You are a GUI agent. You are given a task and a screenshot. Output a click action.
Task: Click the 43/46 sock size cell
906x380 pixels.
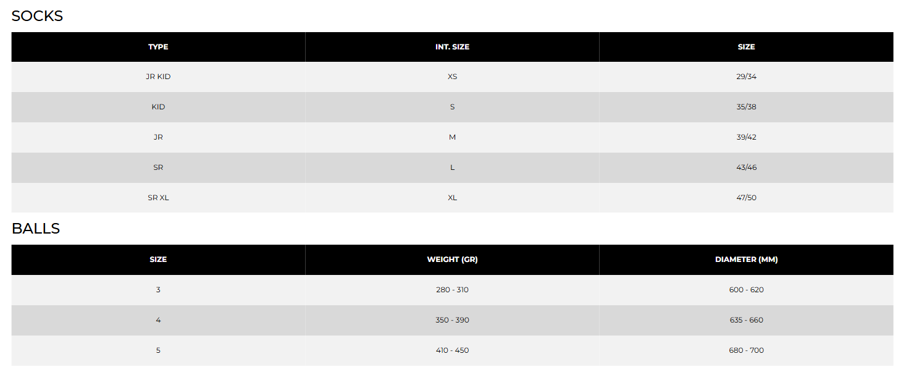coord(746,167)
